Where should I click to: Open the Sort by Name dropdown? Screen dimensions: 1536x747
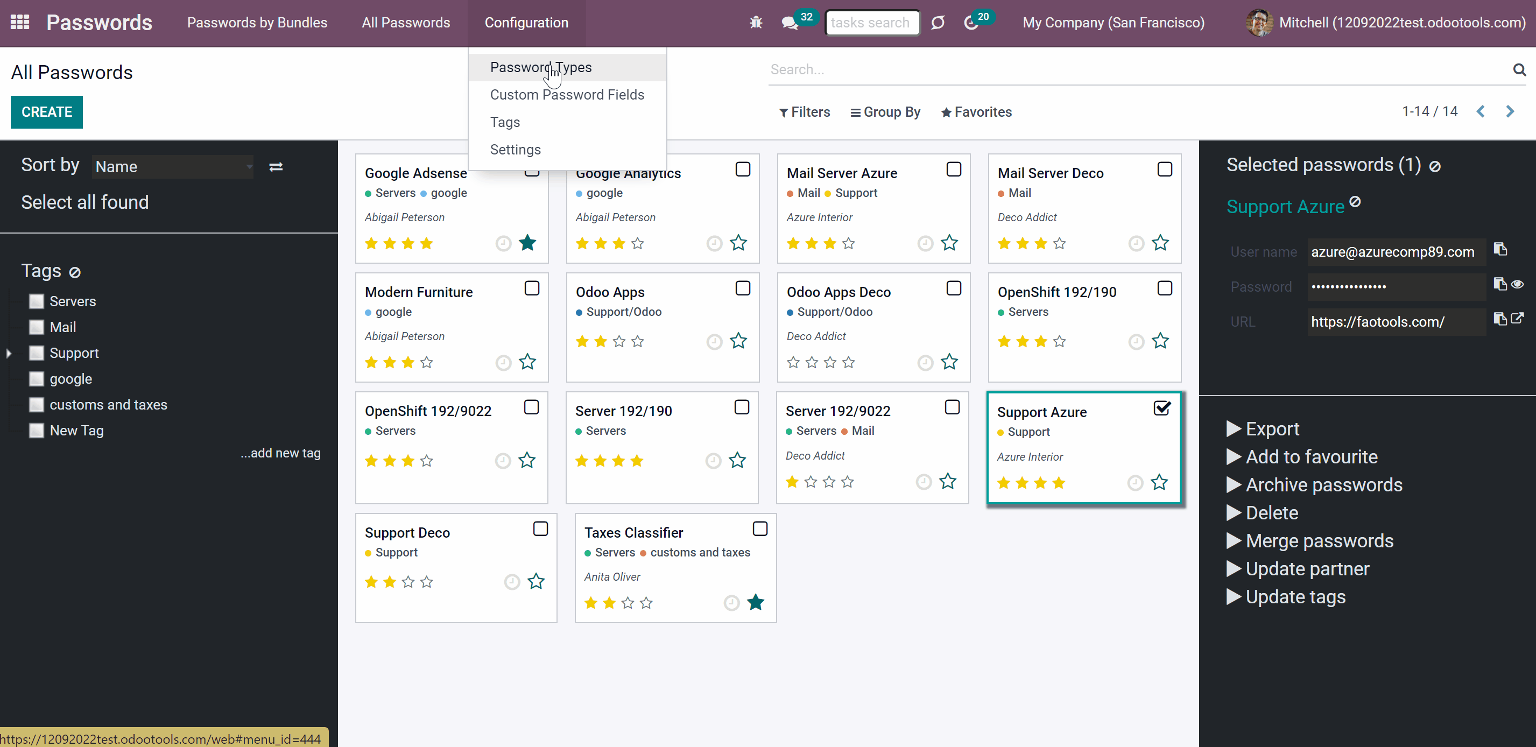pyautogui.click(x=173, y=167)
